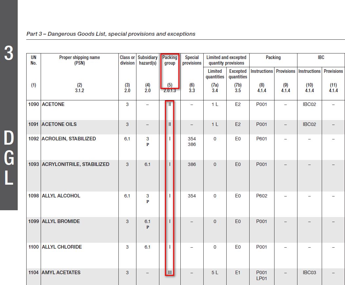345x285 pixels.
Task: Select packing group III for Amyl Acetates
Action: [x=170, y=273]
